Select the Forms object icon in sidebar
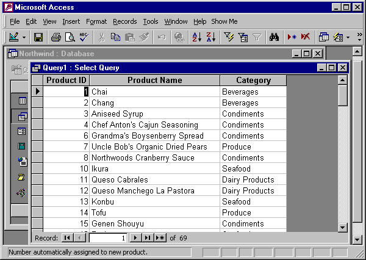 tap(22, 131)
